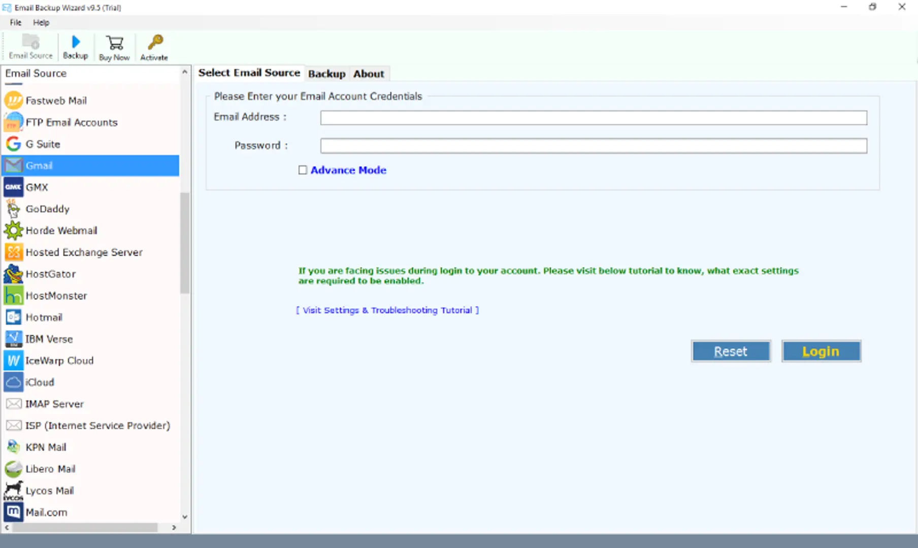Open Visit Settings & Troubleshooting Tutorial link
Image resolution: width=918 pixels, height=548 pixels.
coord(387,310)
